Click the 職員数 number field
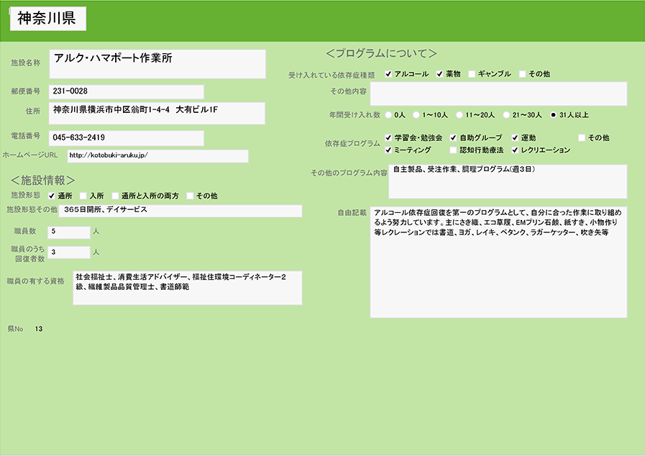The image size is (645, 456). 68,232
